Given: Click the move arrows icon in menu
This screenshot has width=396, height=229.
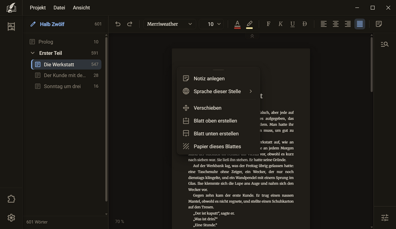Looking at the screenshot, I should pyautogui.click(x=186, y=108).
